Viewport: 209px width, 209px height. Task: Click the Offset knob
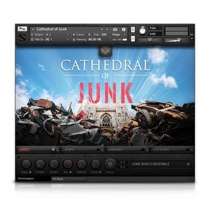tap(54, 164)
